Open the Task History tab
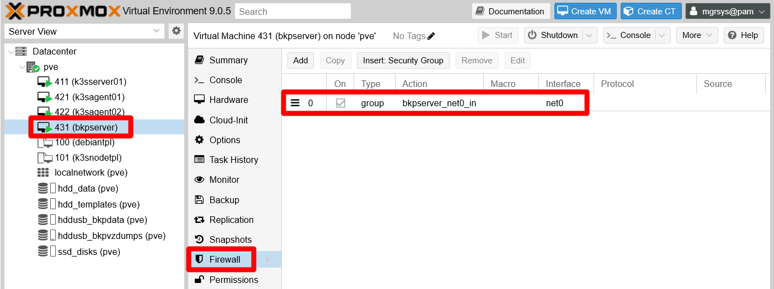This screenshot has width=774, height=289. 234,160
